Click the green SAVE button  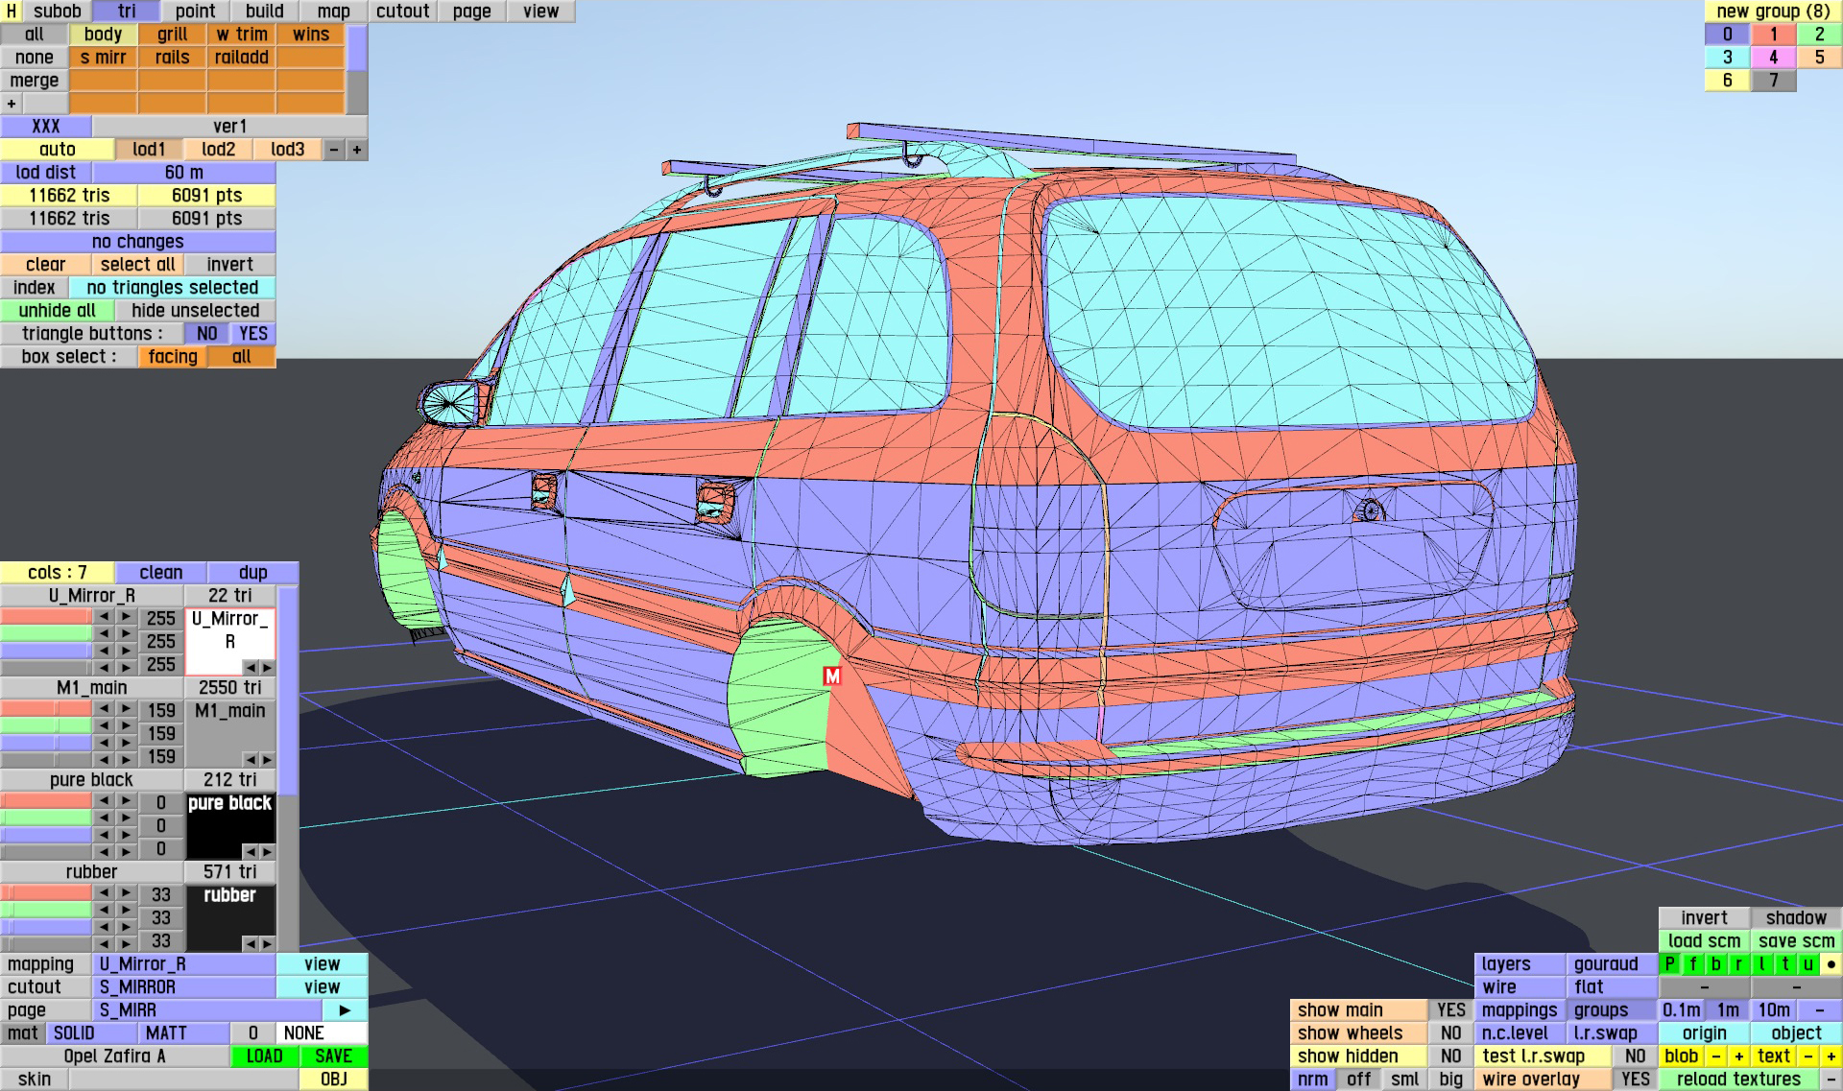(x=333, y=1056)
